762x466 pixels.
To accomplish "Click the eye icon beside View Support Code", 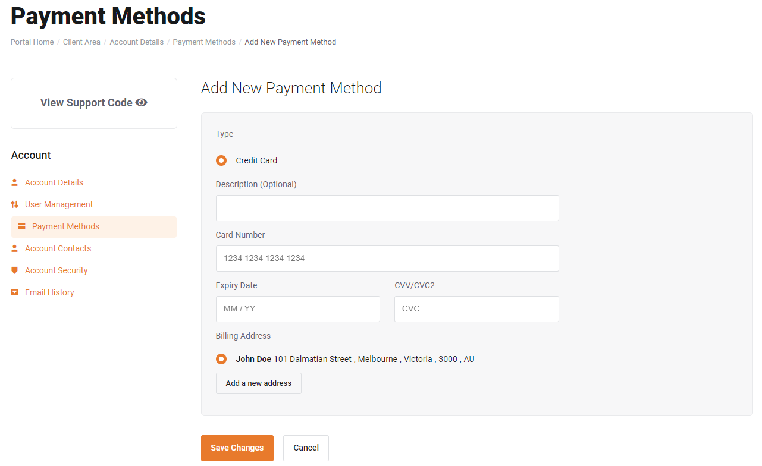I will 142,103.
